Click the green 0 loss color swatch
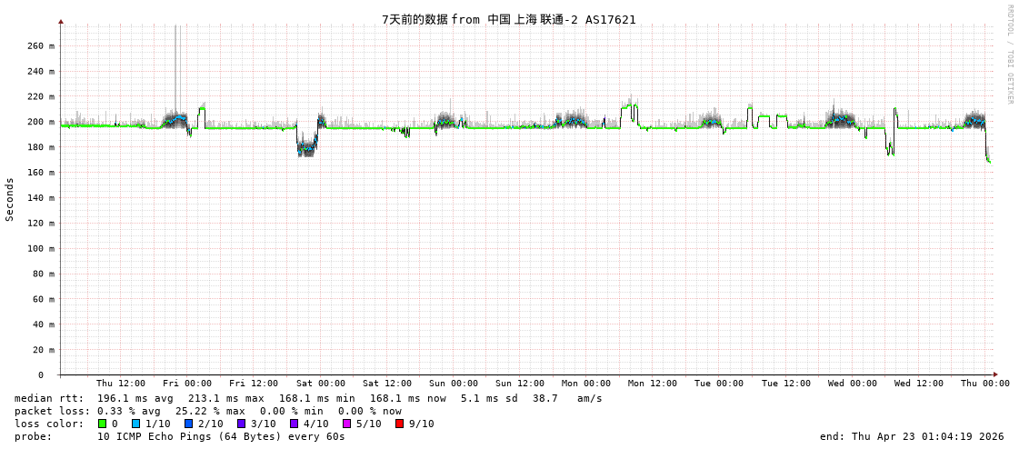The height and width of the screenshot is (449, 1019). coord(102,424)
